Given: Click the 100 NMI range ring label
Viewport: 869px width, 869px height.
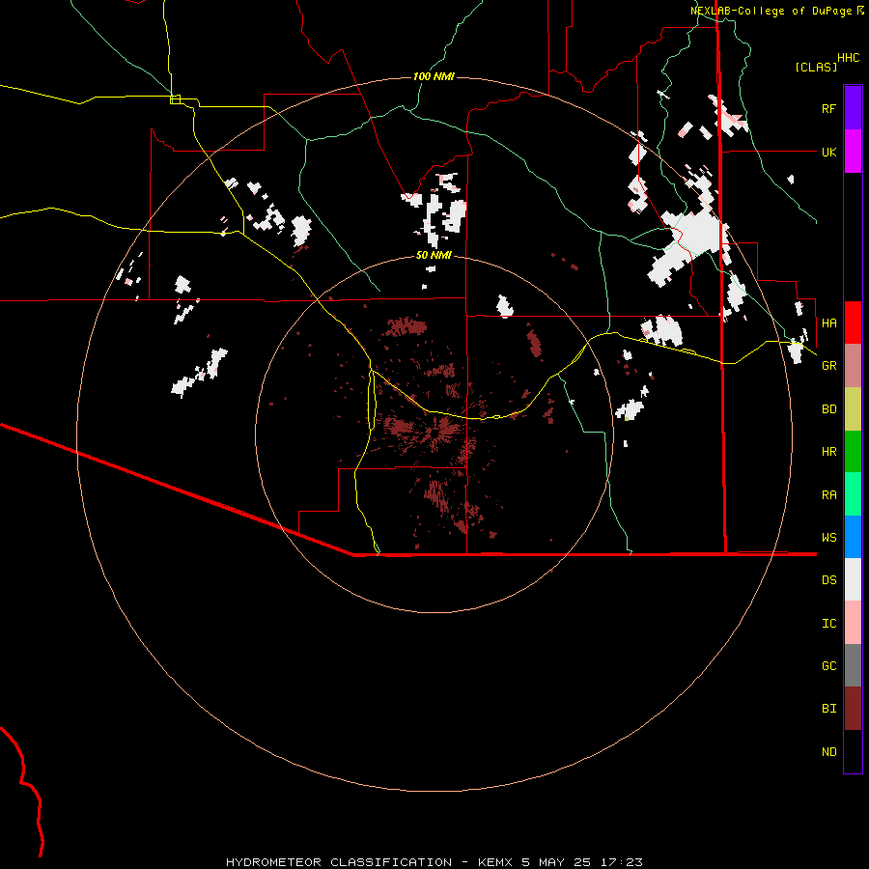Looking at the screenshot, I should 434,76.
